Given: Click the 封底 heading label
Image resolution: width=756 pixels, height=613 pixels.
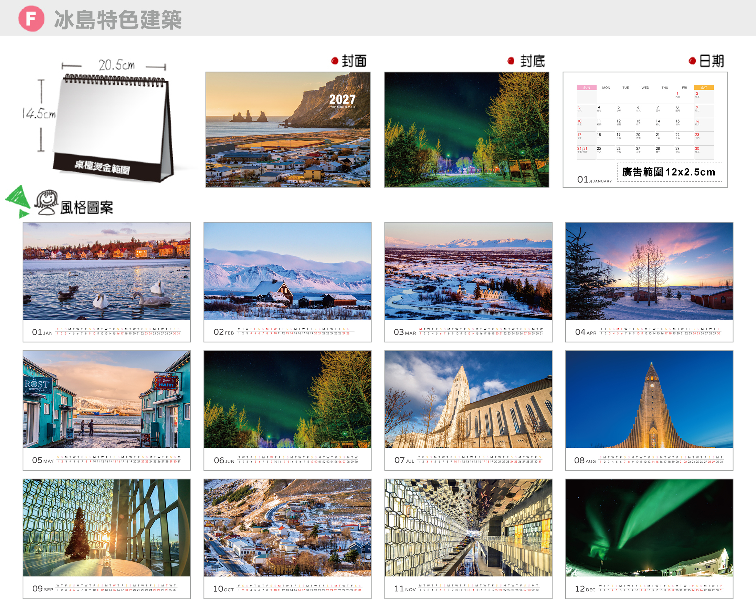Looking at the screenshot, I should (533, 61).
